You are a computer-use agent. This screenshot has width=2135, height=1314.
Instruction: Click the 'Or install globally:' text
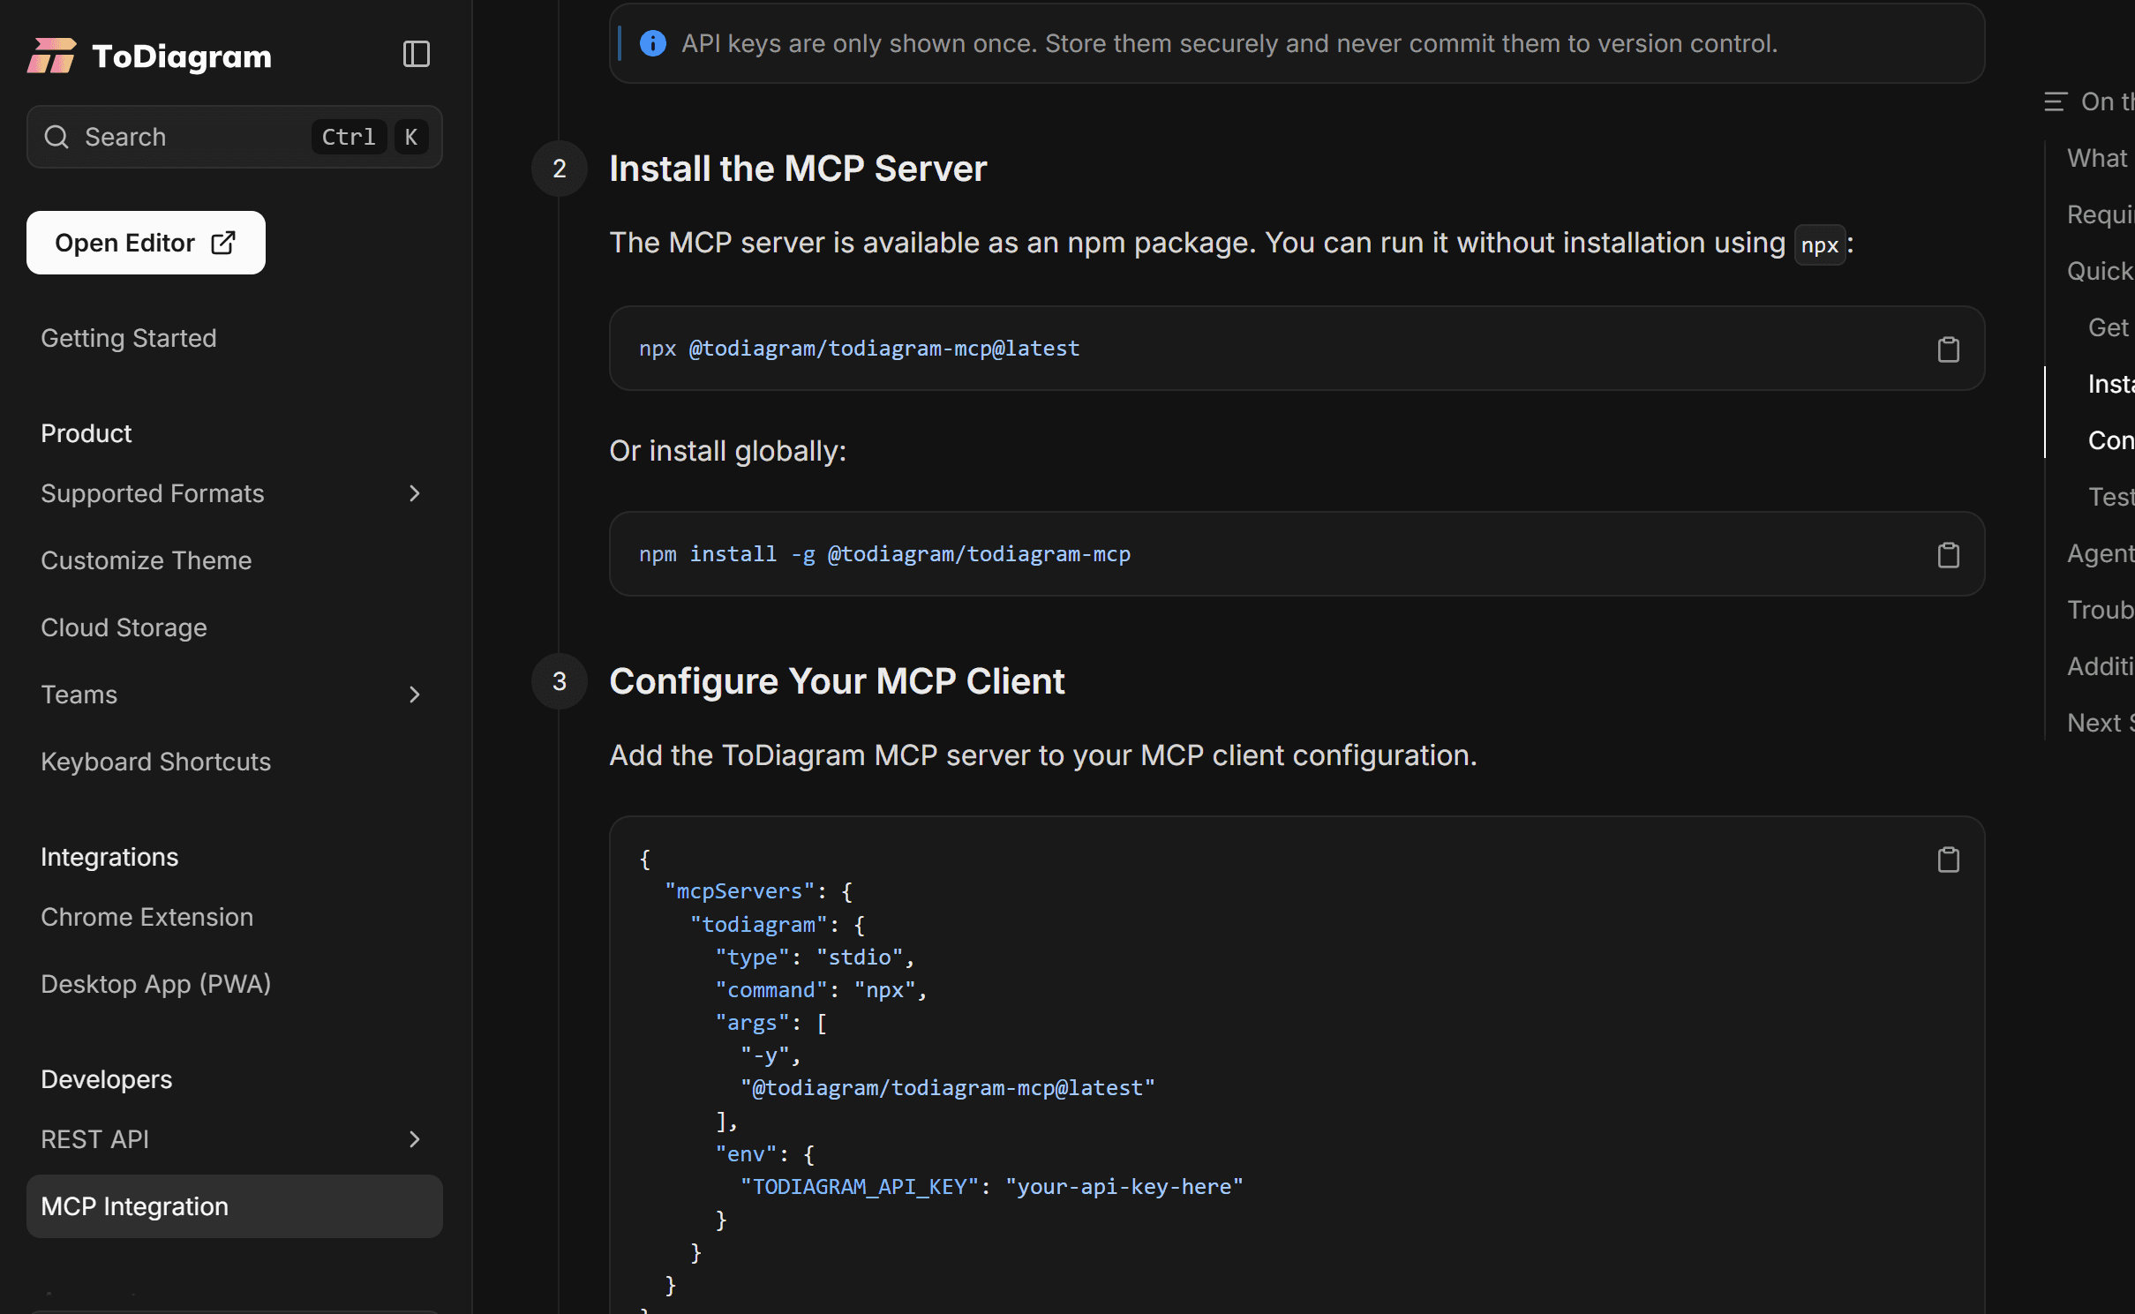727,451
